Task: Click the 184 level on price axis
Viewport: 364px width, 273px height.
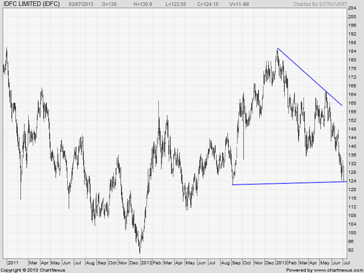Action: click(x=352, y=51)
